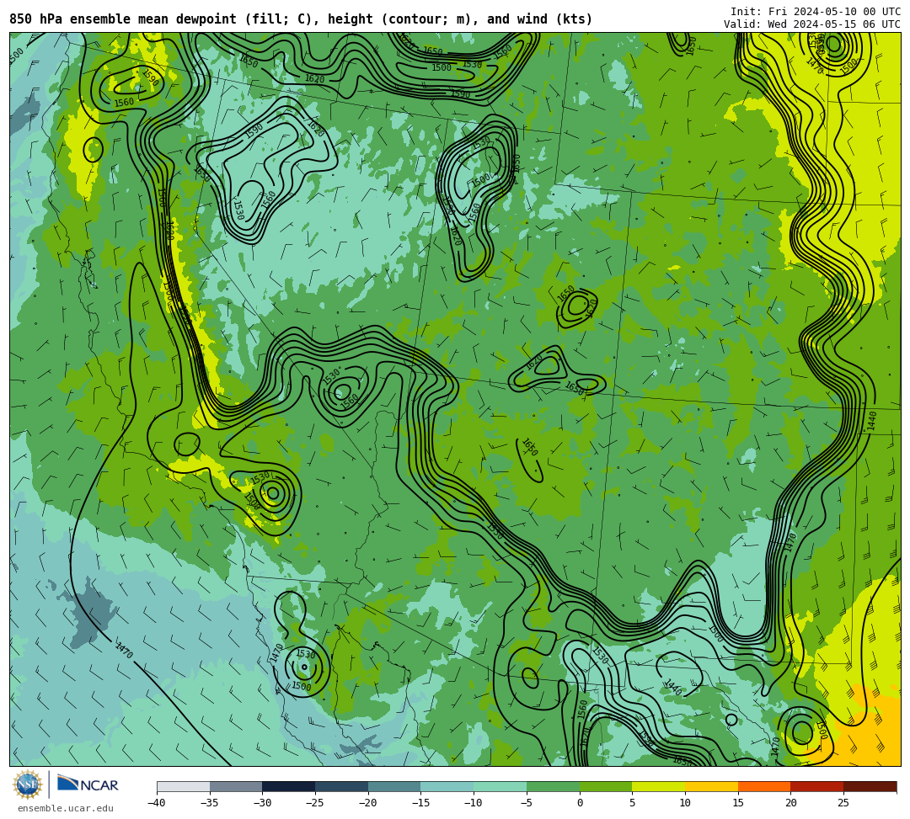Pick the dark red 20 to 25 colorbar swatch
The image size is (910, 819).
click(x=817, y=786)
